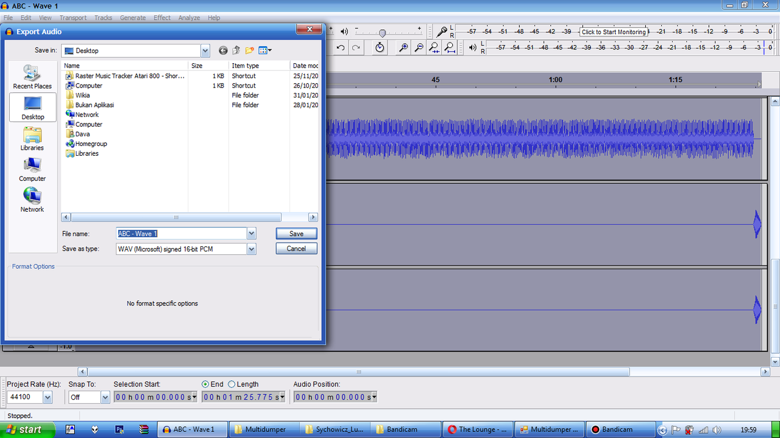The image size is (780, 438).
Task: Select the Wikia folder in file list
Action: point(82,96)
